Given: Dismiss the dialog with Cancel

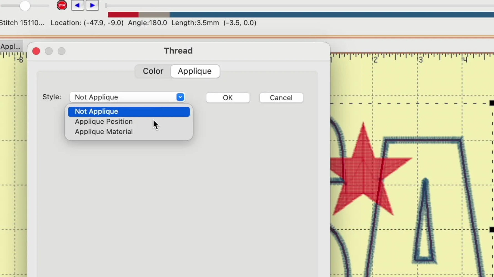Looking at the screenshot, I should [x=281, y=98].
